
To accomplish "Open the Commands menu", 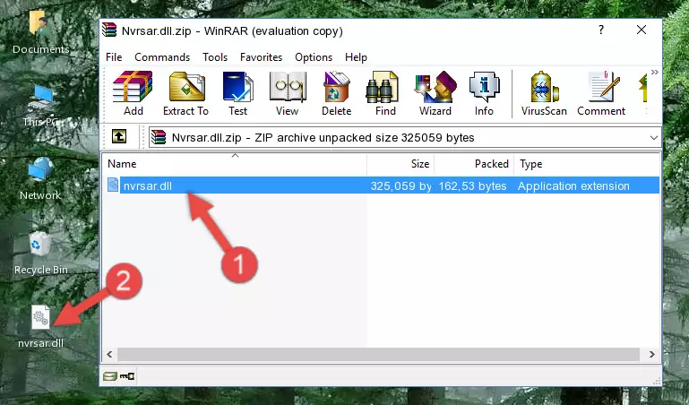I will 162,57.
